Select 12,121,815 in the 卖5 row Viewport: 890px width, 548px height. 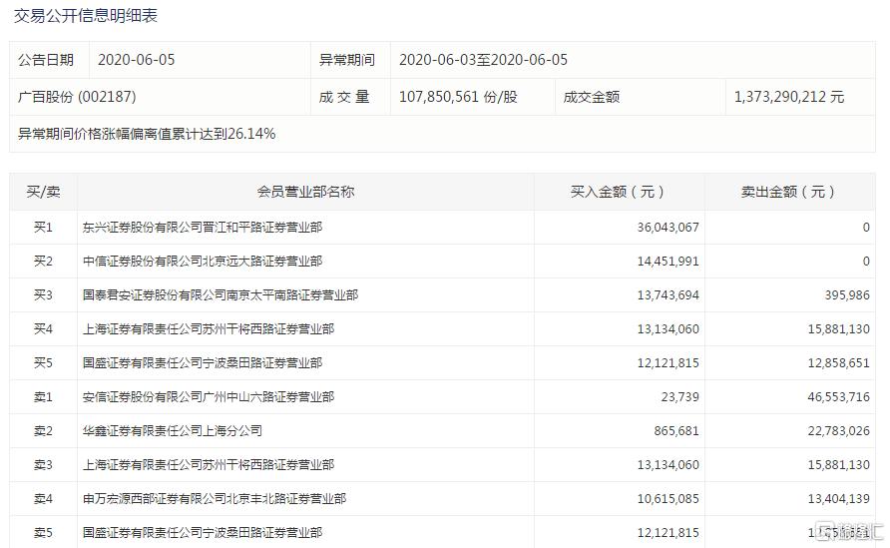(667, 533)
